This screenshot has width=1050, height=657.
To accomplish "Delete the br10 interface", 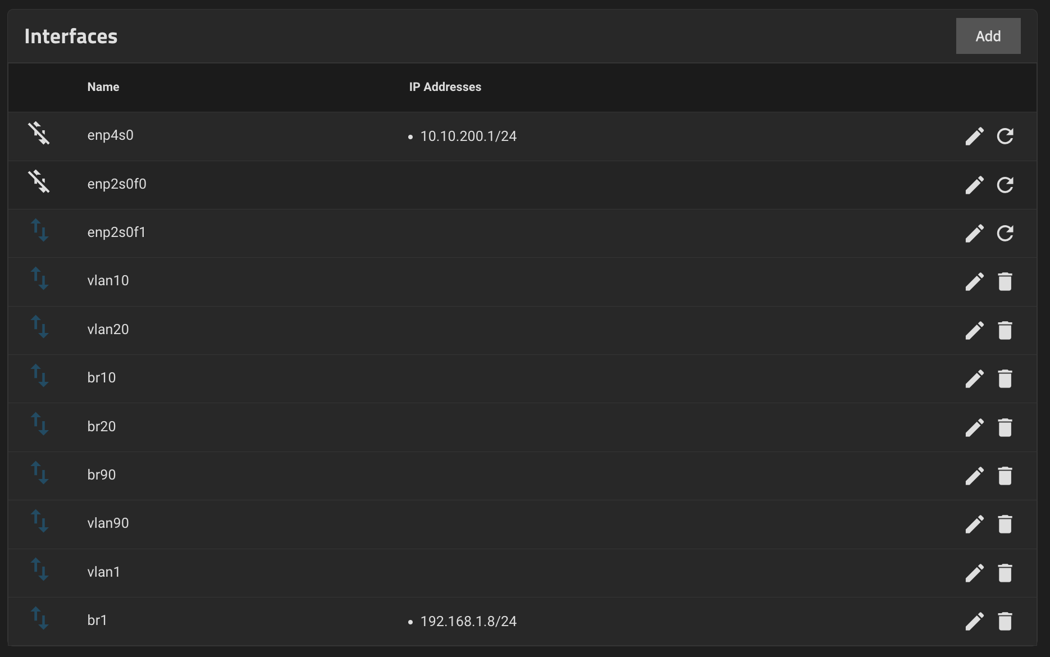I will click(x=1005, y=378).
